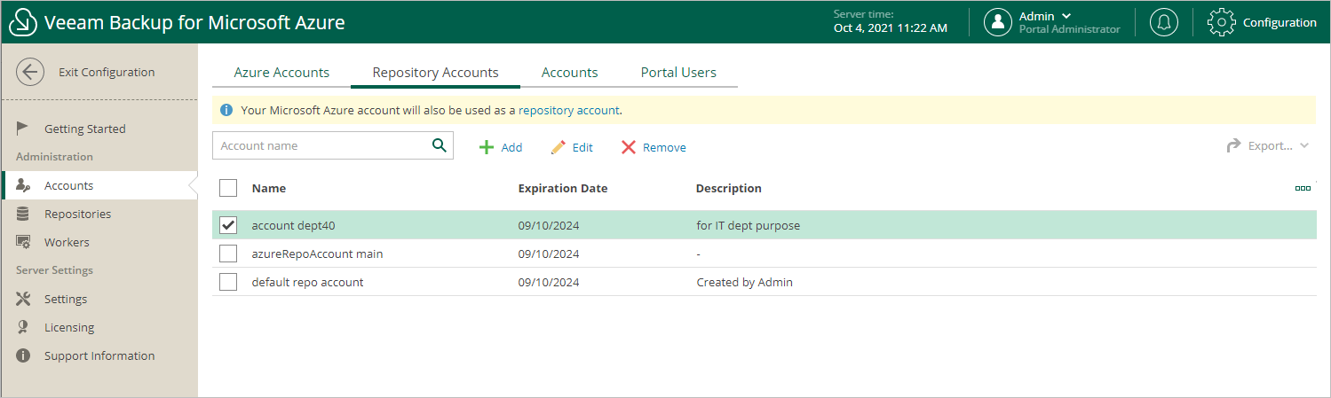Click the green plus Add icon
The width and height of the screenshot is (1331, 398).
tap(486, 147)
